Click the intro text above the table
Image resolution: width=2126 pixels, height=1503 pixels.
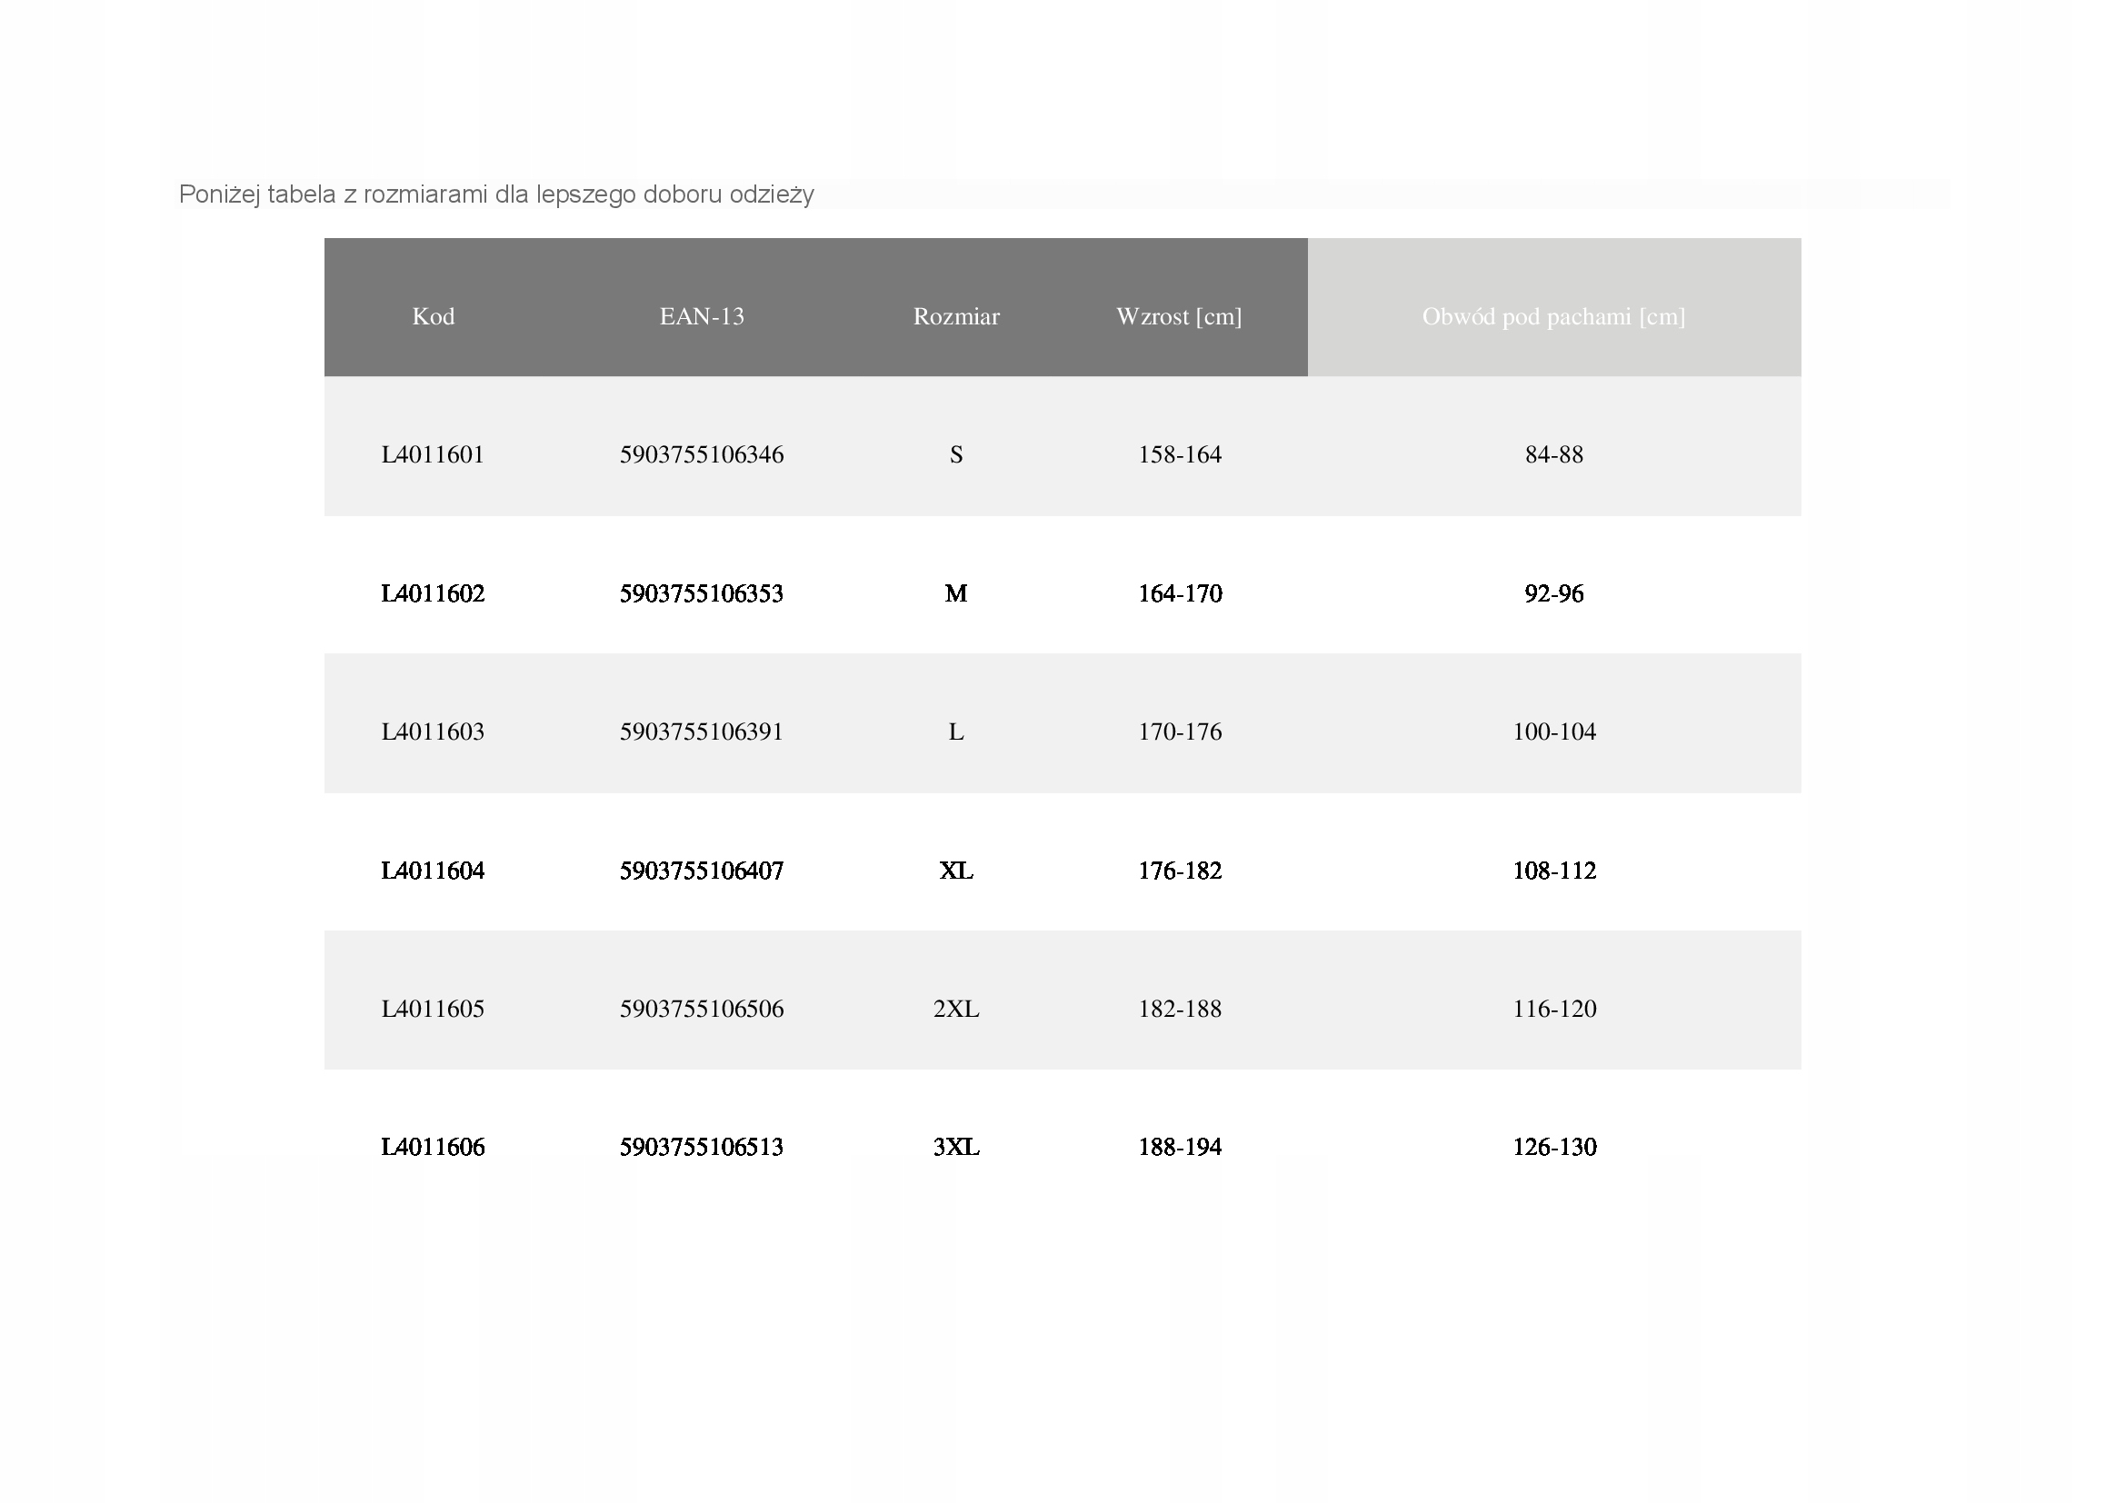(x=495, y=194)
